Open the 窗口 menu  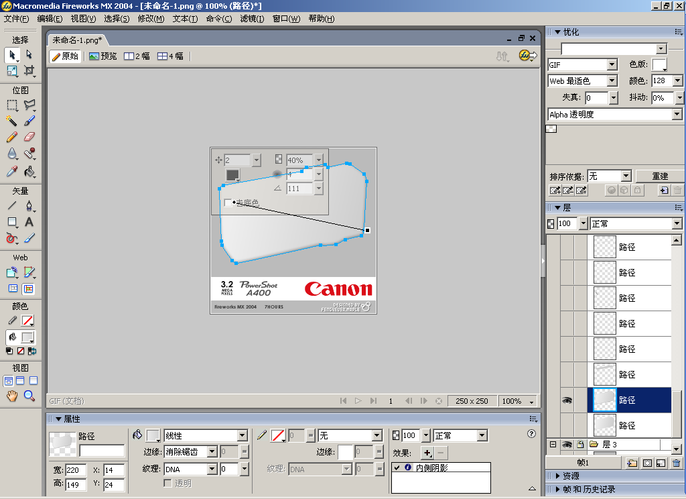[286, 18]
